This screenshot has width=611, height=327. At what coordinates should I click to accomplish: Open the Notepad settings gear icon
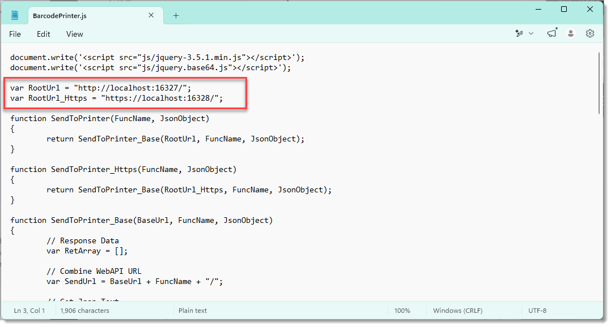589,33
